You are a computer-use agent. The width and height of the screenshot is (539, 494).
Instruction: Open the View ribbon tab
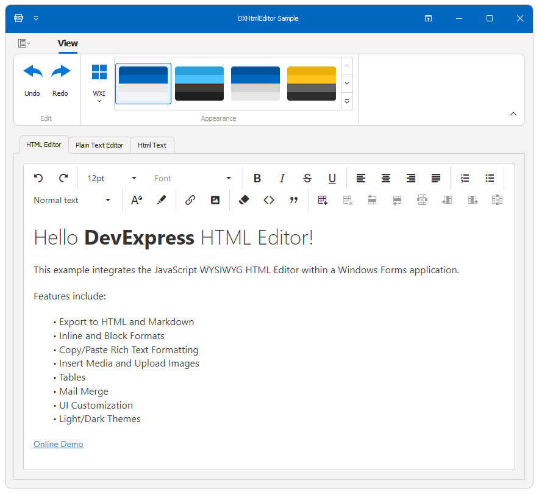[68, 43]
